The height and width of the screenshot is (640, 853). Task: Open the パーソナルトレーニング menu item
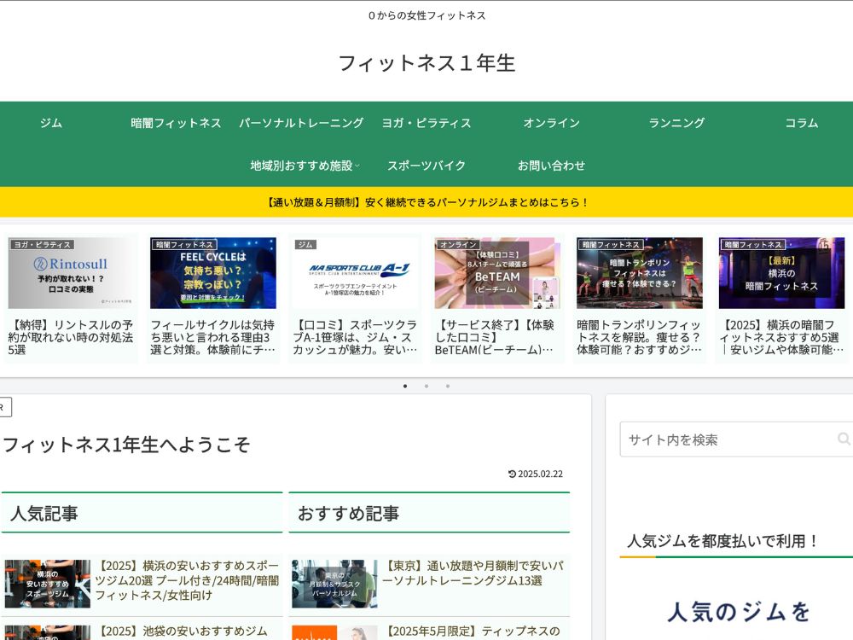pos(301,123)
